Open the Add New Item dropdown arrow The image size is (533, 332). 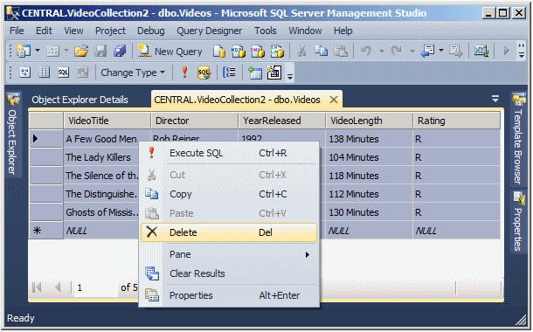[x=66, y=51]
